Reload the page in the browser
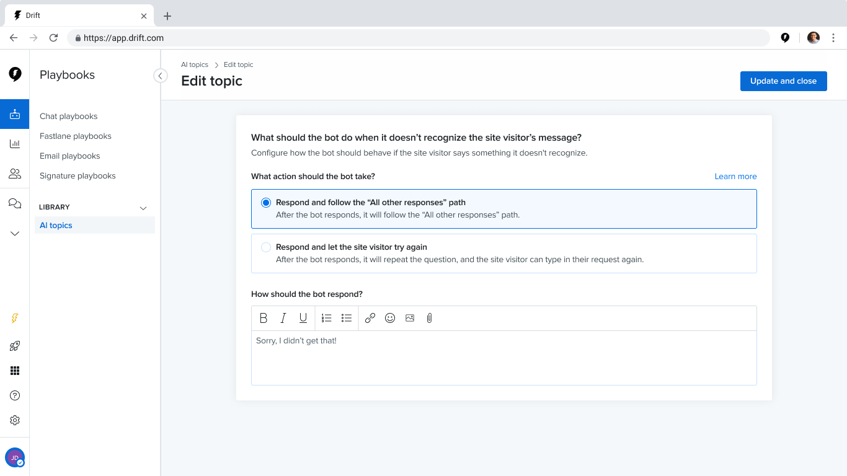847x476 pixels. point(53,38)
